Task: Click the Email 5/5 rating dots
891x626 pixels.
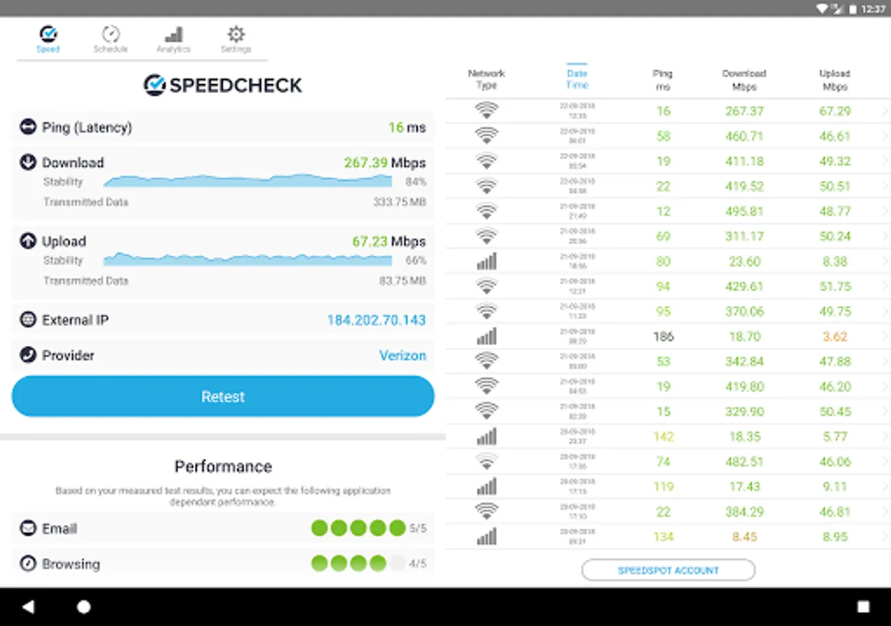Action: coord(358,528)
